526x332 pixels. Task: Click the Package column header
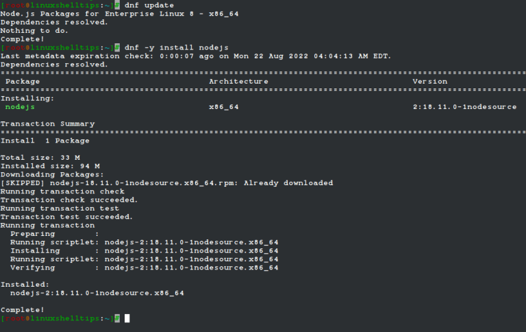tap(23, 82)
